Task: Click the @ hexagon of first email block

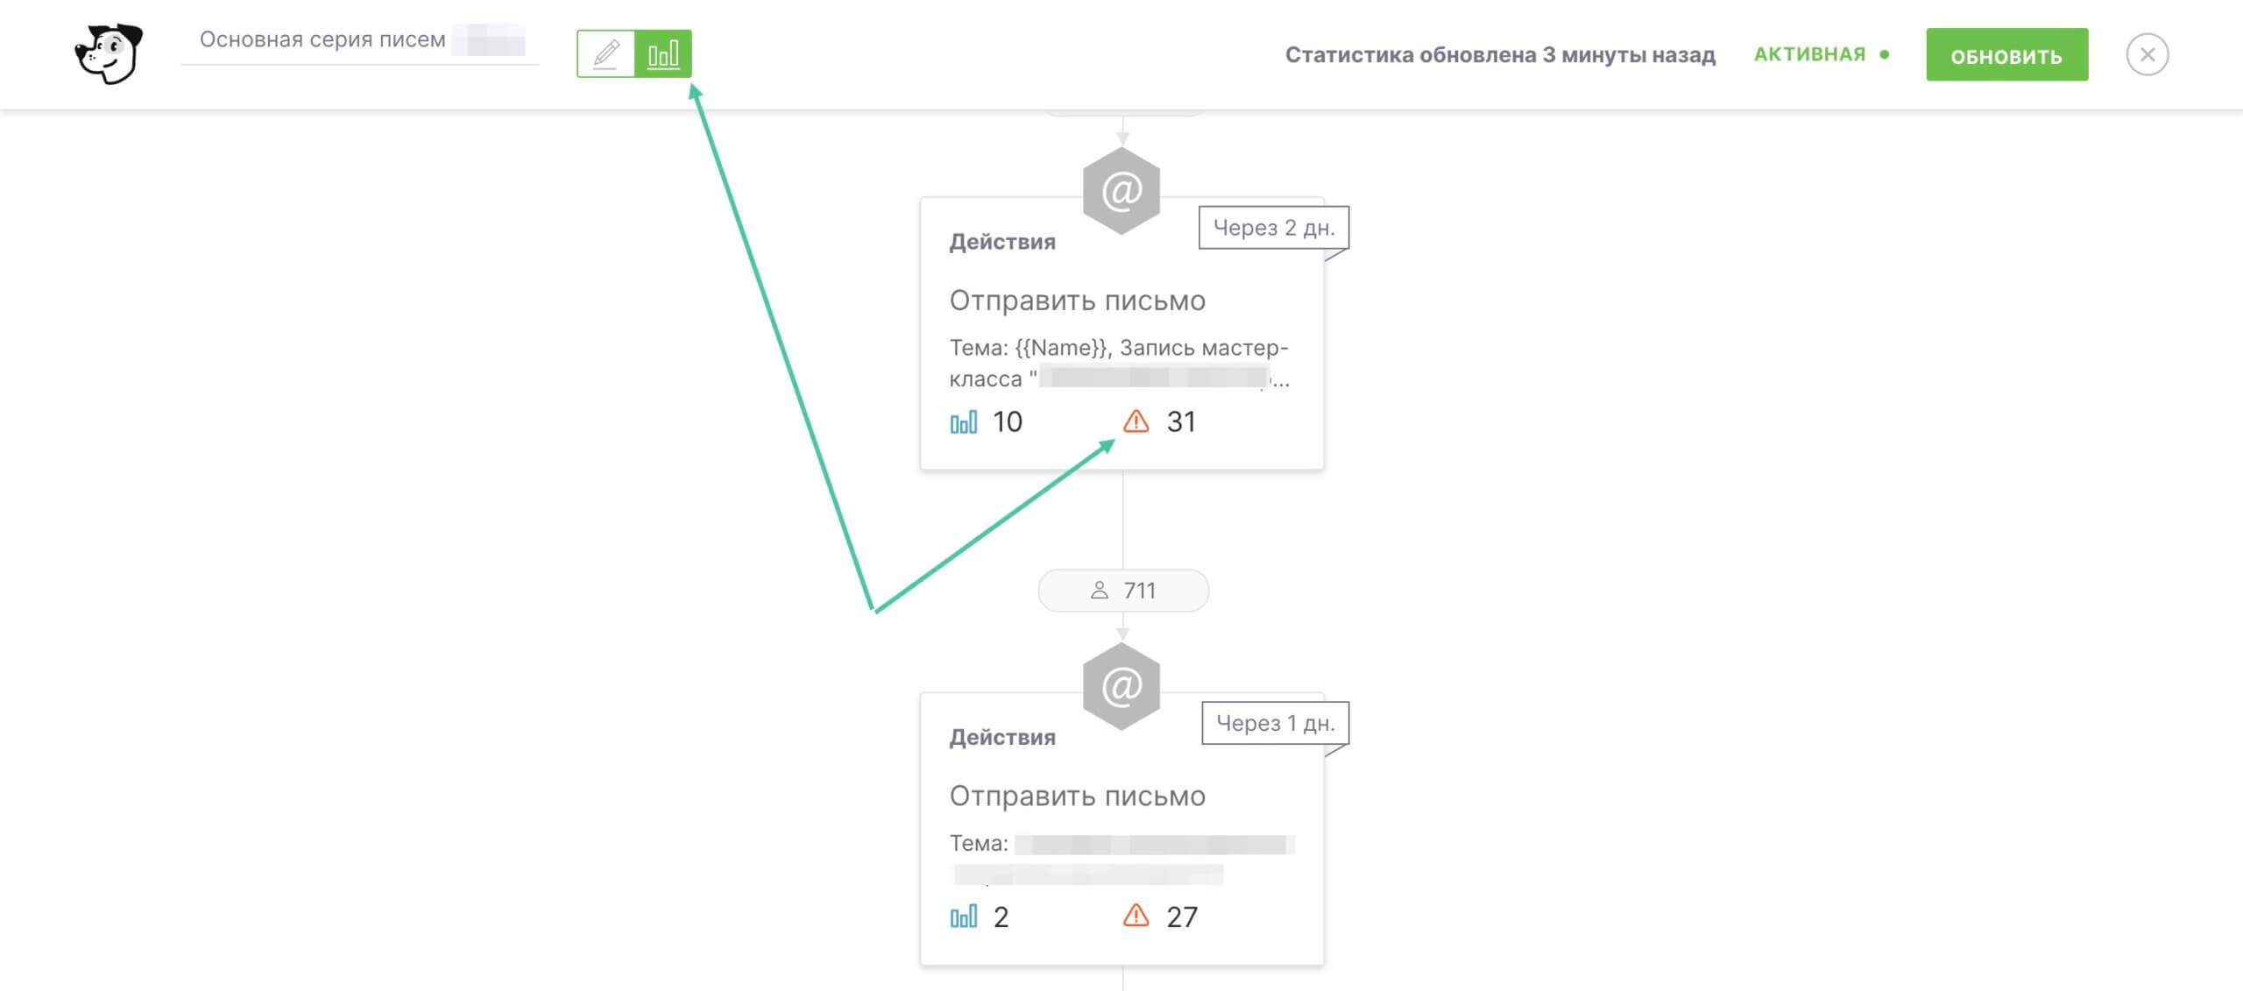Action: point(1121,191)
